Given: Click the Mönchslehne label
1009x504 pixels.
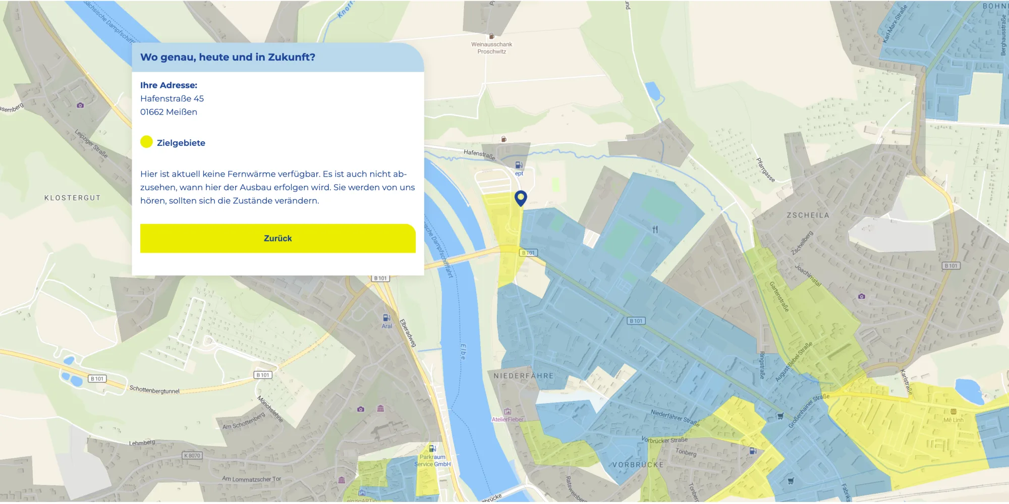Looking at the screenshot, I should click(x=270, y=409).
